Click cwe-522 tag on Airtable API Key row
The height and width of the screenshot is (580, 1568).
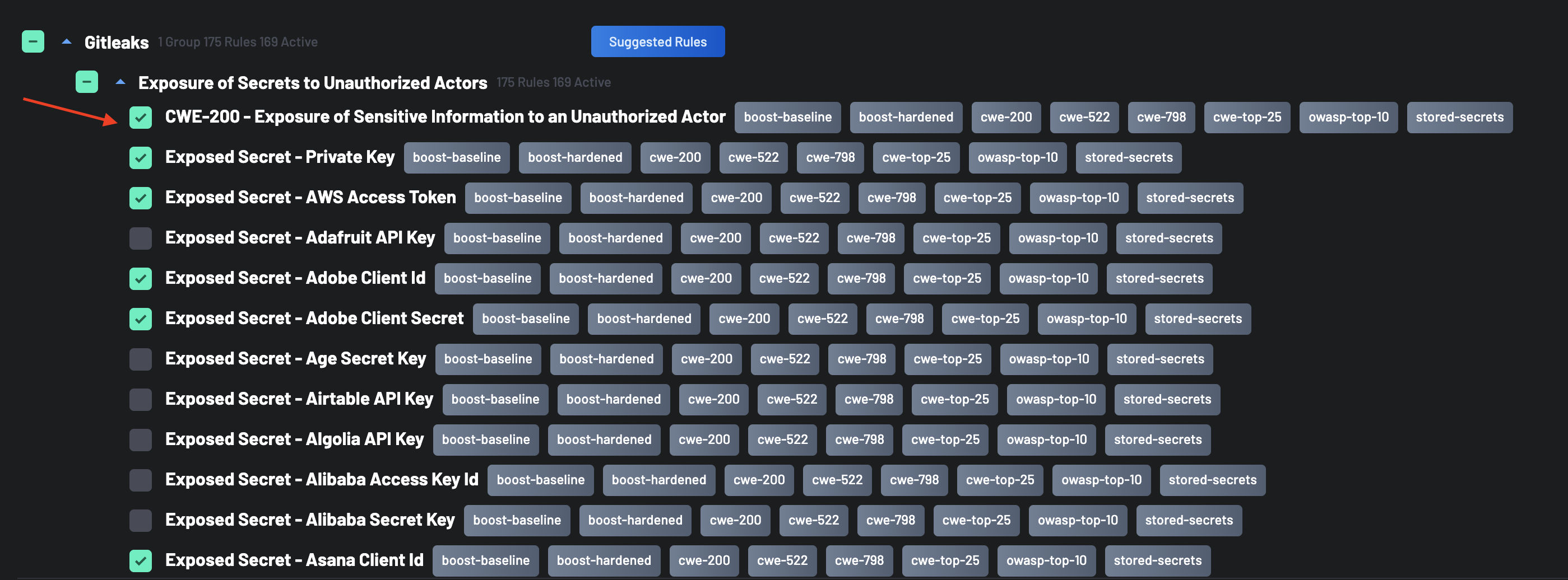click(x=791, y=399)
